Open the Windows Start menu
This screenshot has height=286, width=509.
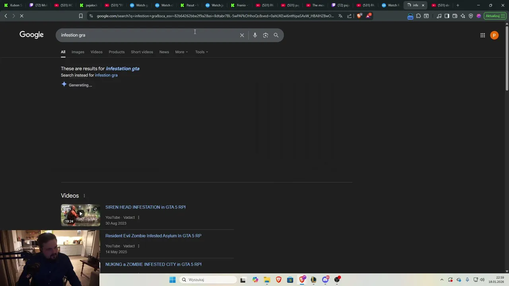tap(172, 280)
